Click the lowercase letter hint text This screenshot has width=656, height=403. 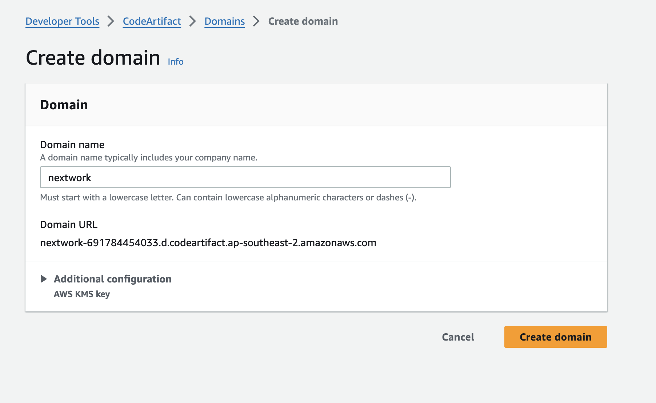pos(228,198)
